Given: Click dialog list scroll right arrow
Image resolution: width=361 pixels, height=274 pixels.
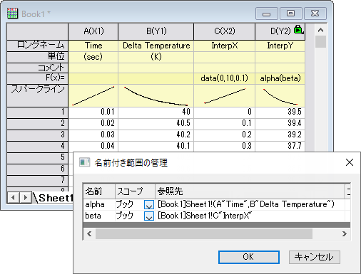Looking at the screenshot, I should (x=345, y=234).
